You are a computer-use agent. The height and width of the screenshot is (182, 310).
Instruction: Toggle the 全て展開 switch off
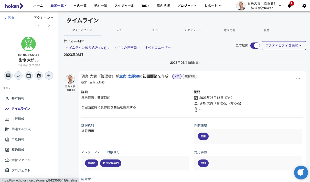pyautogui.click(x=255, y=45)
